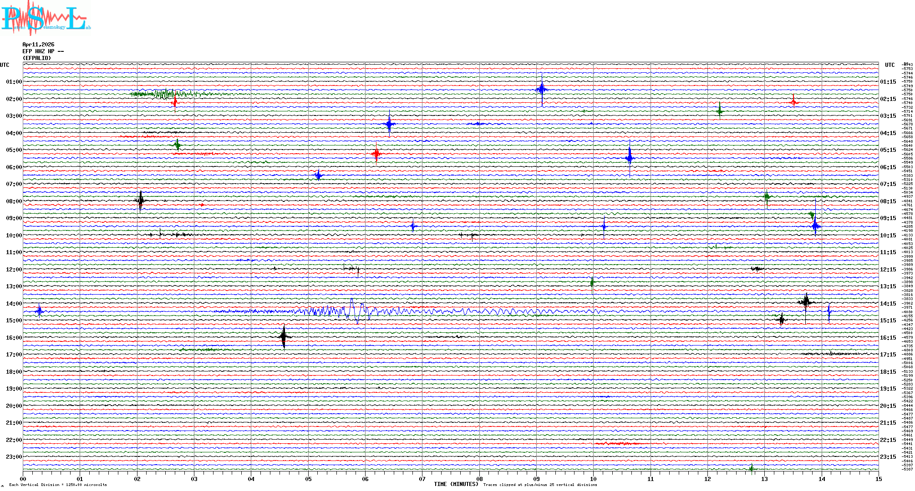Click the blue spike at 01:15 row minute 9
The image size is (915, 491).
(x=541, y=89)
